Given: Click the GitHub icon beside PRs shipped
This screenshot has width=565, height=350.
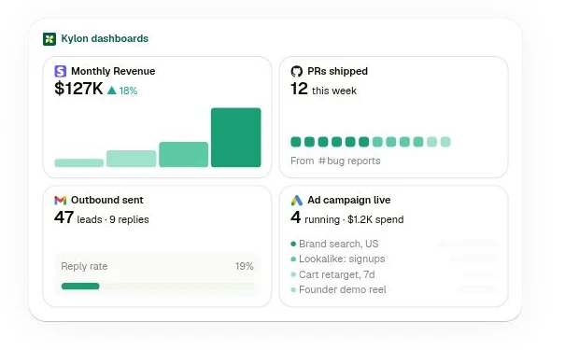Looking at the screenshot, I should (297, 71).
